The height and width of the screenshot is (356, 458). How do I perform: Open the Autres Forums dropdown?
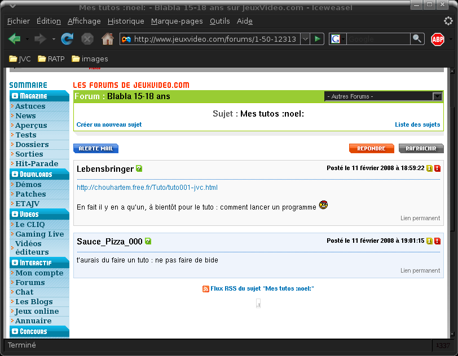384,96
